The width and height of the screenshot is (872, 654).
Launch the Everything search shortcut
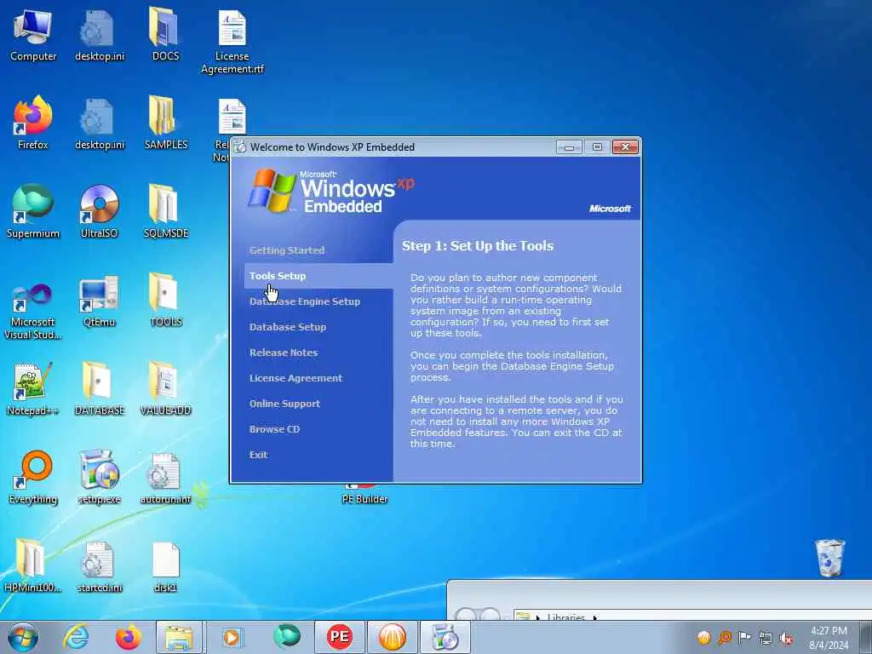point(33,477)
